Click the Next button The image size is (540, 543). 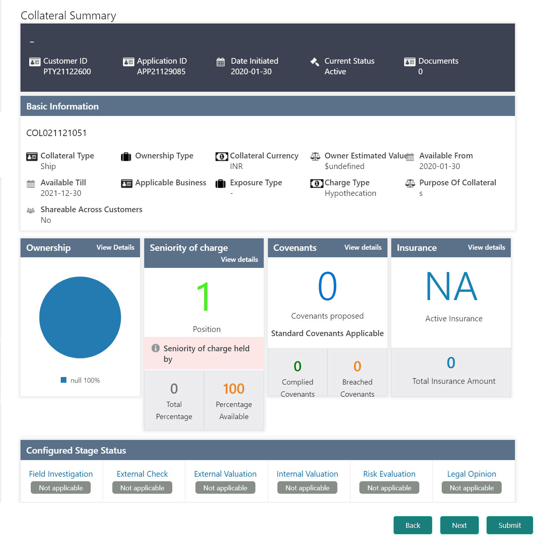tap(459, 525)
